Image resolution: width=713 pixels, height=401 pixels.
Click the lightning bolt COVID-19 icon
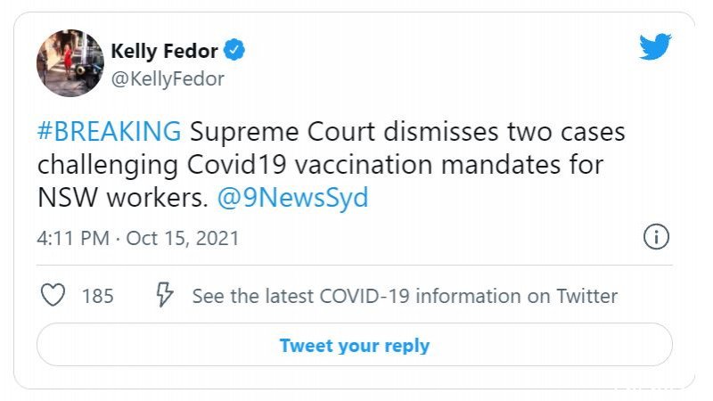tap(164, 295)
